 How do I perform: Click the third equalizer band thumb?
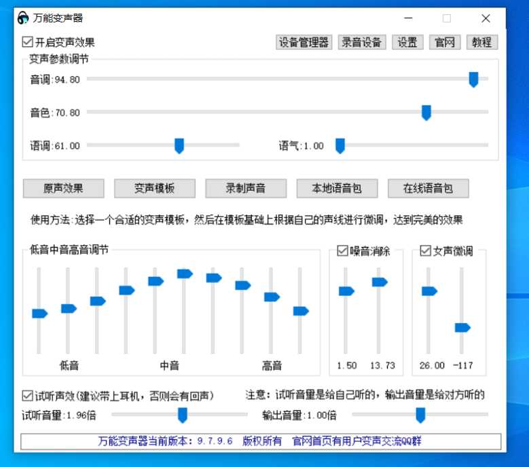[98, 301]
